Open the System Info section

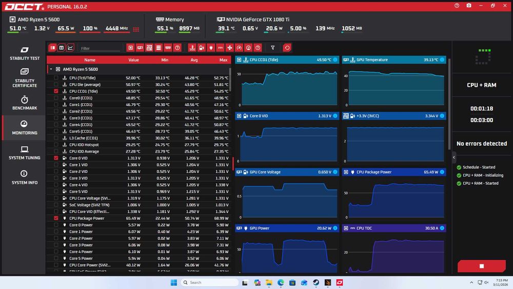coord(25,178)
